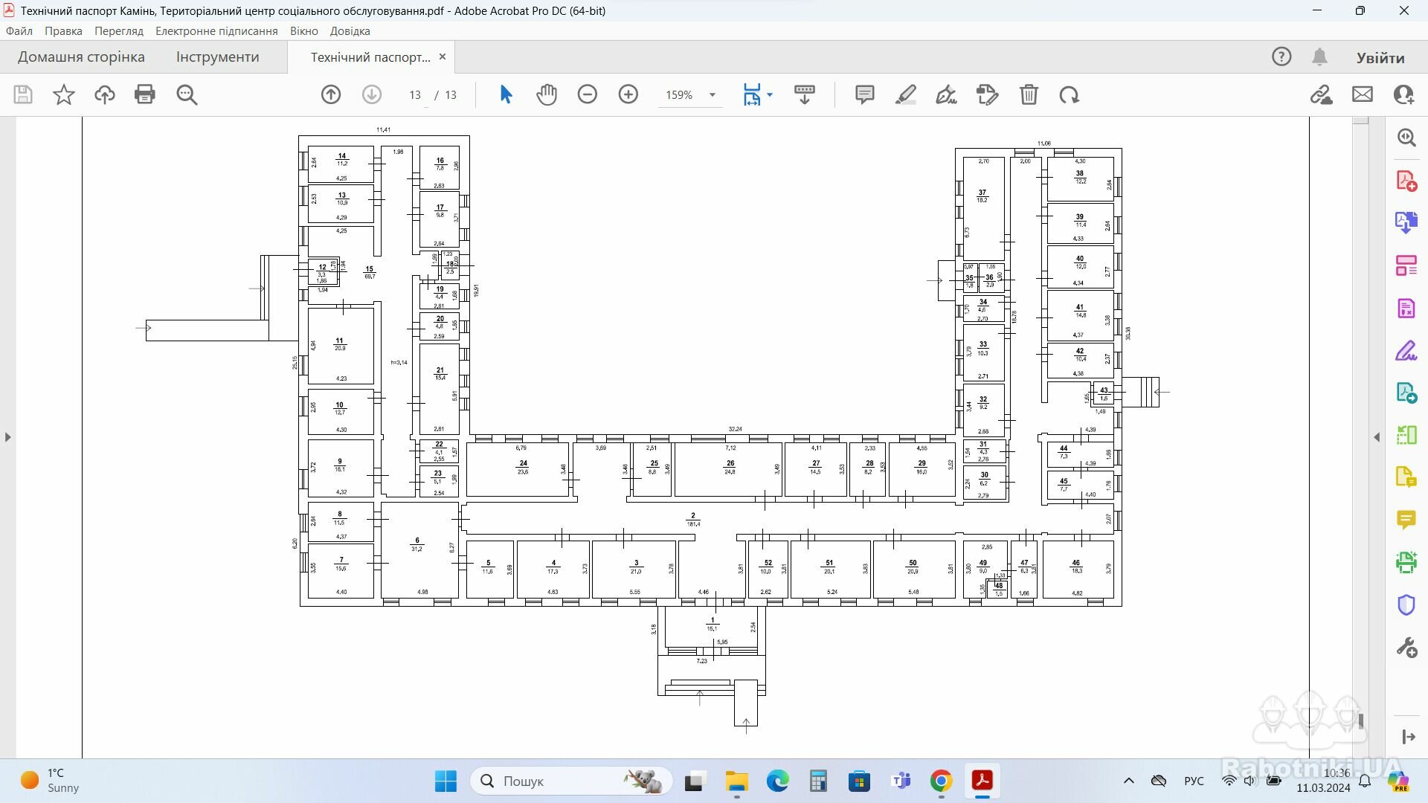Open the Fill & Sign tool in sidebar

pyautogui.click(x=1406, y=351)
